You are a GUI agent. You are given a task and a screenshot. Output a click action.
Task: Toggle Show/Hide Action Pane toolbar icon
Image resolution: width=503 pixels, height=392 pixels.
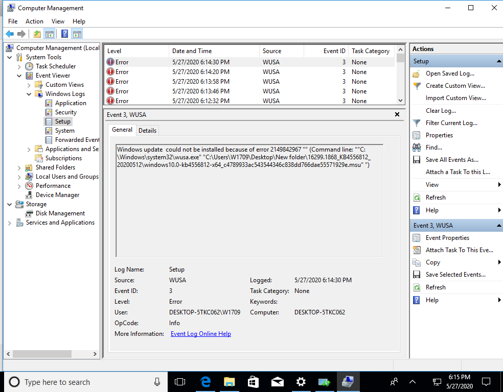point(77,34)
